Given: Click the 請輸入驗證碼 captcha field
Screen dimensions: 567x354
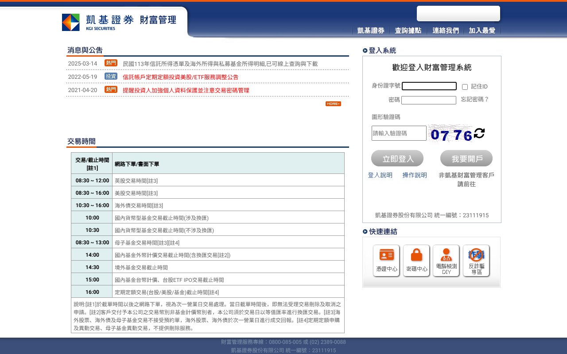Looking at the screenshot, I should 398,133.
